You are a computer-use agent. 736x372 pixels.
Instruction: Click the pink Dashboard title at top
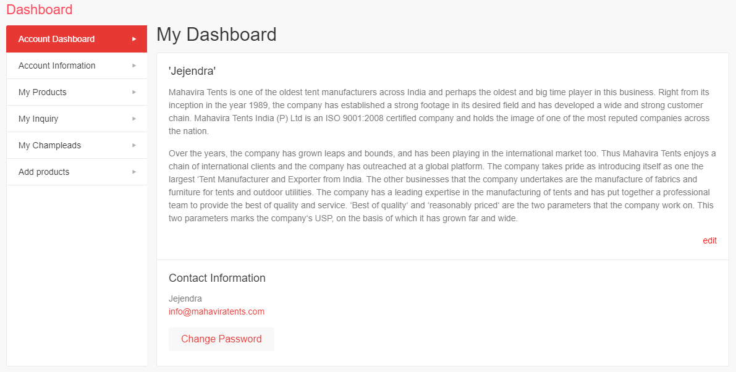[x=39, y=9]
